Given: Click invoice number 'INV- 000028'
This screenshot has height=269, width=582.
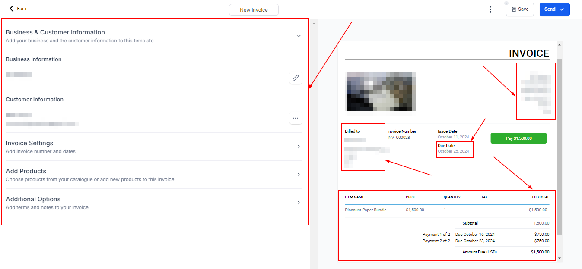Looking at the screenshot, I should tap(399, 138).
